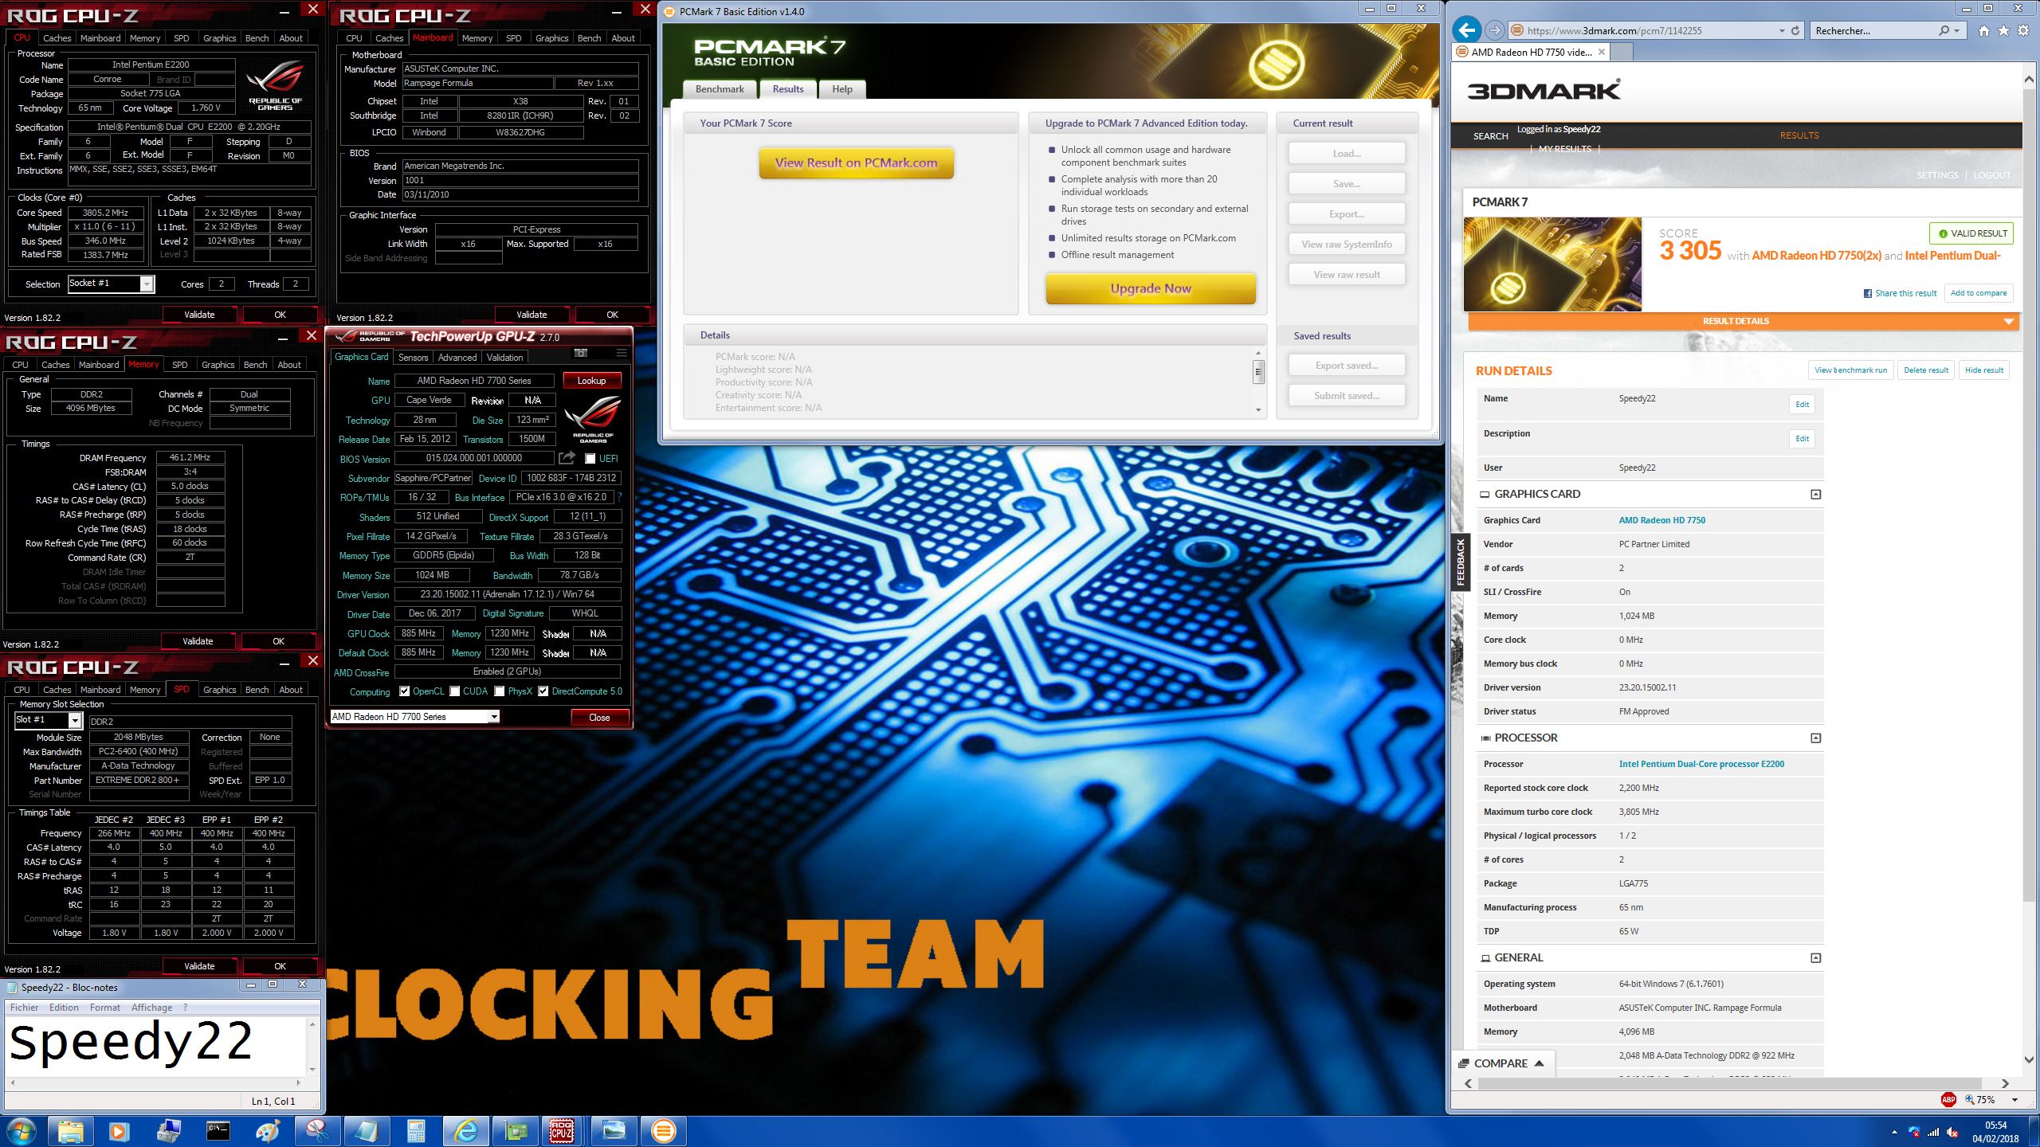Click the taskbar volume speaker icon
Viewport: 2040px width, 1147px height.
tap(1952, 1132)
